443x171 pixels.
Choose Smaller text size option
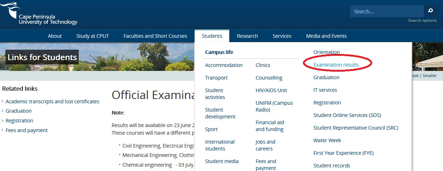[430, 76]
